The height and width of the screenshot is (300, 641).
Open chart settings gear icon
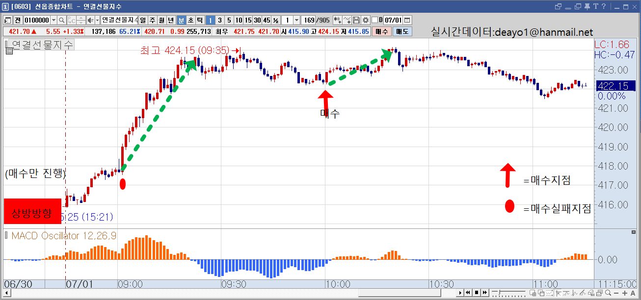tap(365, 20)
